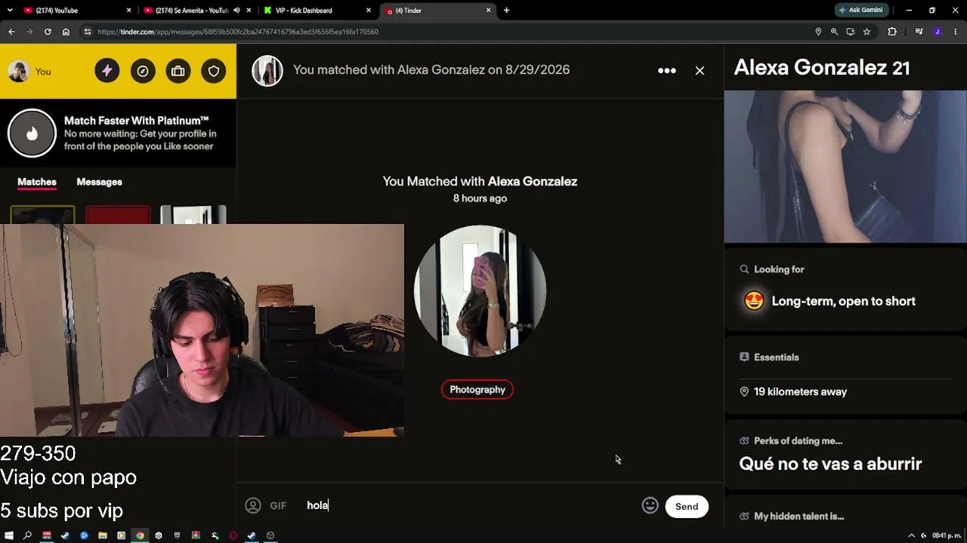
Task: Open Windows taskbar search
Action: pyautogui.click(x=27, y=535)
